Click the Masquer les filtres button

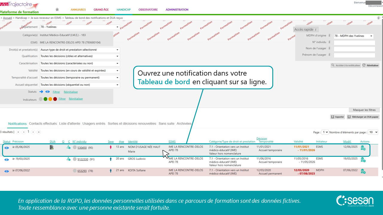click(364, 110)
